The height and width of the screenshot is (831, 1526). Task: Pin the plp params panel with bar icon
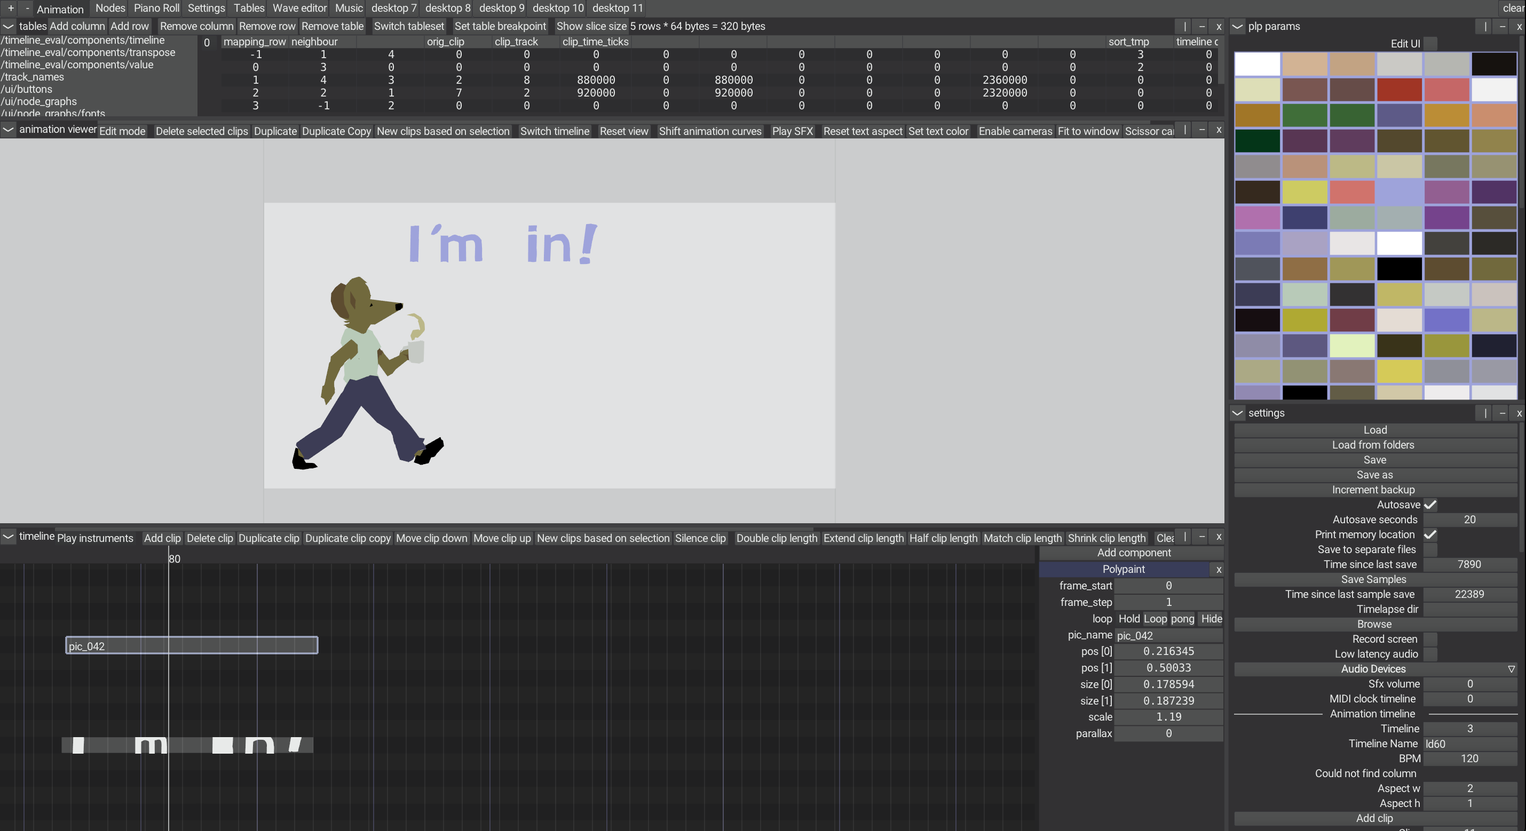1485,27
